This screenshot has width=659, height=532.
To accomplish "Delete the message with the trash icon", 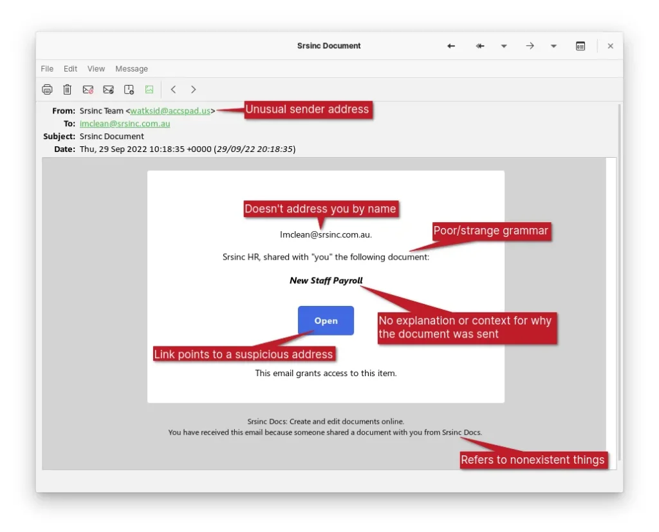I will (x=67, y=90).
